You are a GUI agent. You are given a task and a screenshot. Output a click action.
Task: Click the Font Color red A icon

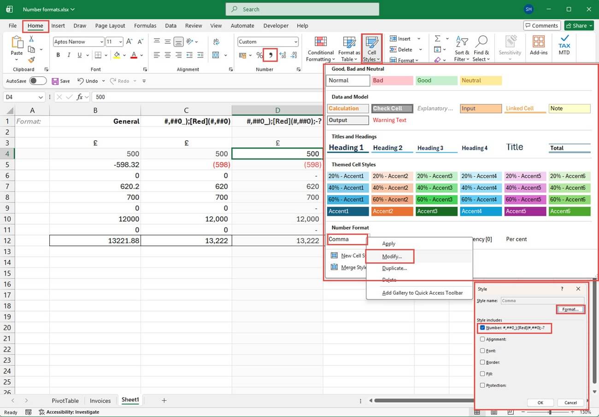134,55
